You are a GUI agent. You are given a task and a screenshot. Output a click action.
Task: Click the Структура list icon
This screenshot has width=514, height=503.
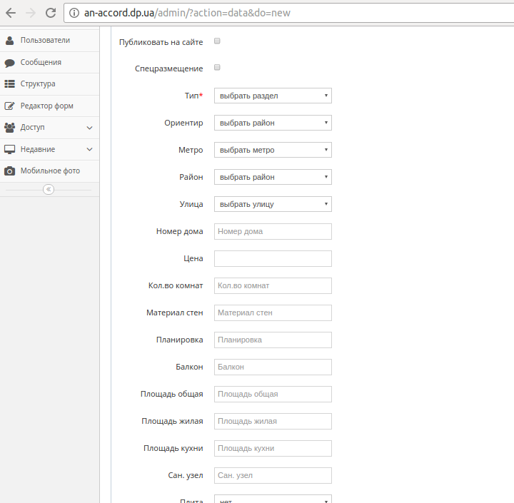pos(9,84)
